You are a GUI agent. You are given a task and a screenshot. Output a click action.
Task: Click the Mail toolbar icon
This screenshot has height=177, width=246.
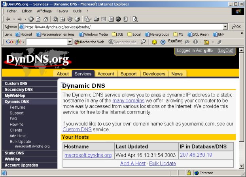[87, 19]
